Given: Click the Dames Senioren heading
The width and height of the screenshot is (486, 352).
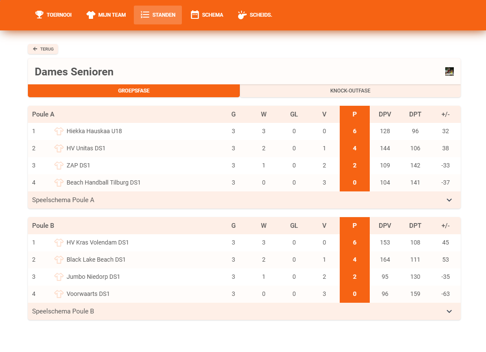Looking at the screenshot, I should [74, 72].
